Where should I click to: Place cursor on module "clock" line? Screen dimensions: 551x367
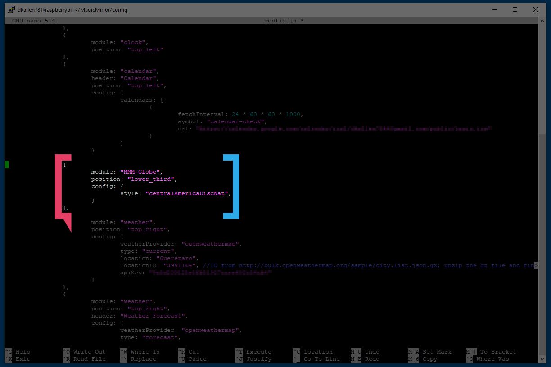[x=119, y=42]
